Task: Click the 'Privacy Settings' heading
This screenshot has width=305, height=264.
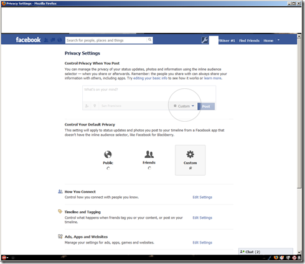Action: coord(82,53)
